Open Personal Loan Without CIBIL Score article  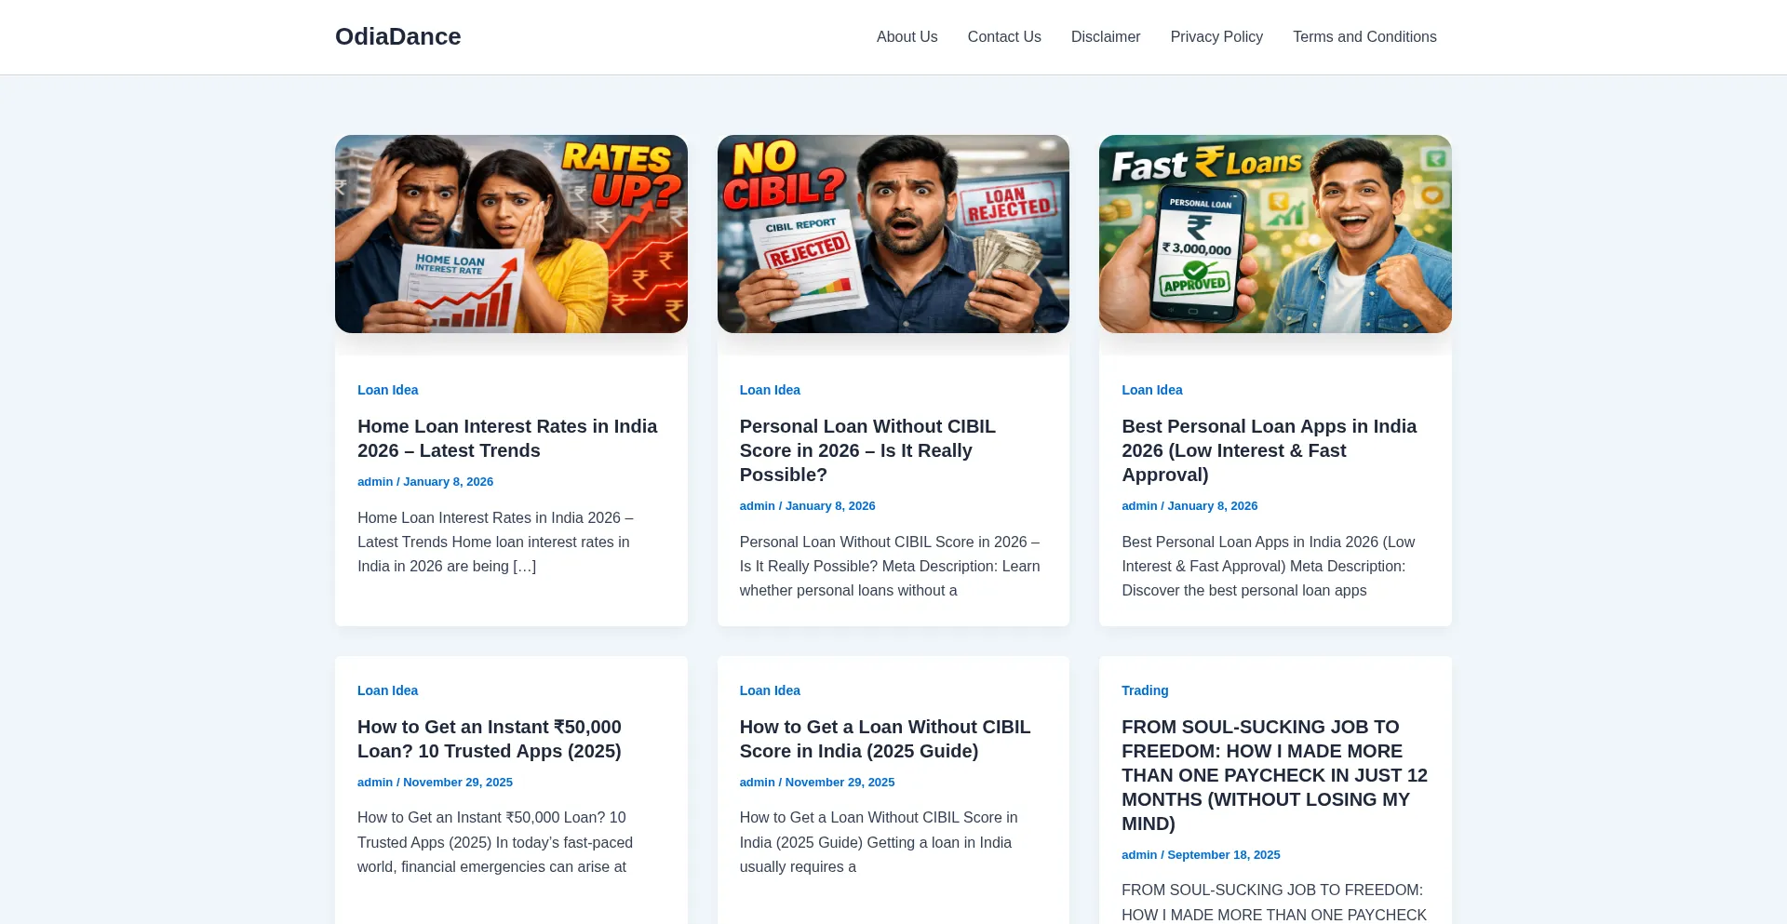click(867, 450)
